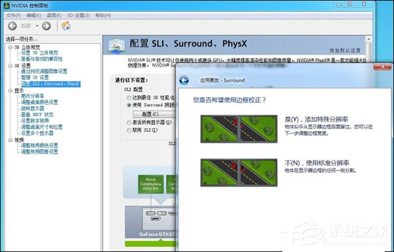Image resolution: width=394 pixels, height=252 pixels.
Task: Go to the Home icon in toolbar
Action: [x=66, y=26]
